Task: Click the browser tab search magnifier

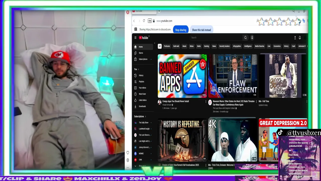Action: coord(293,11)
